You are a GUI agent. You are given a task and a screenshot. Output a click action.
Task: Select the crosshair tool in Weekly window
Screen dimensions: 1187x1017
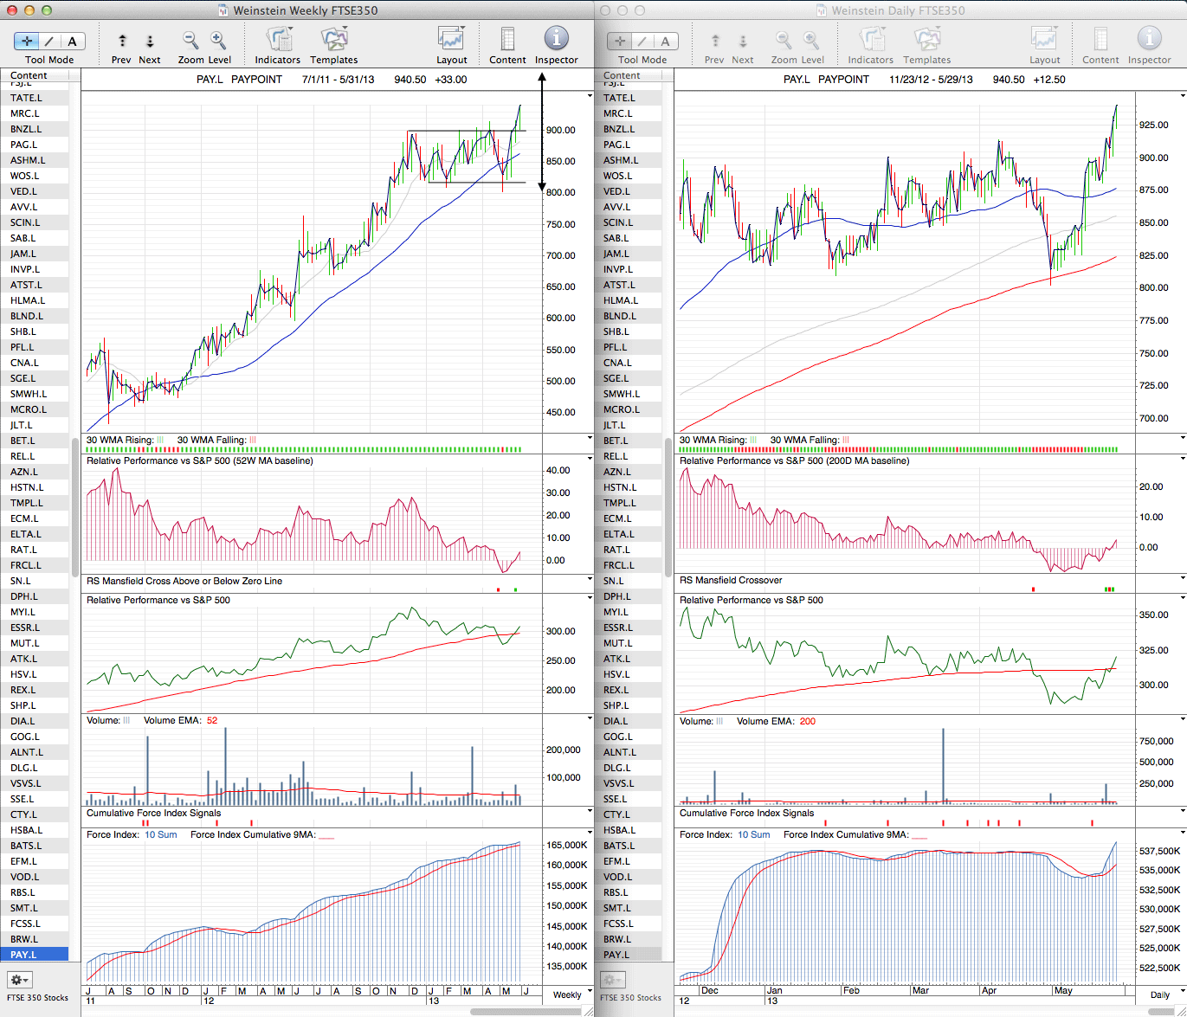pos(27,42)
